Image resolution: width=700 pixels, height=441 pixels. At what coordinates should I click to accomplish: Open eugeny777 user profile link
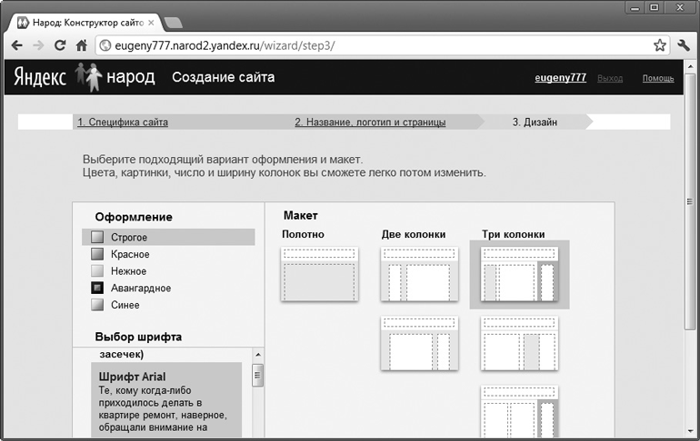[560, 78]
